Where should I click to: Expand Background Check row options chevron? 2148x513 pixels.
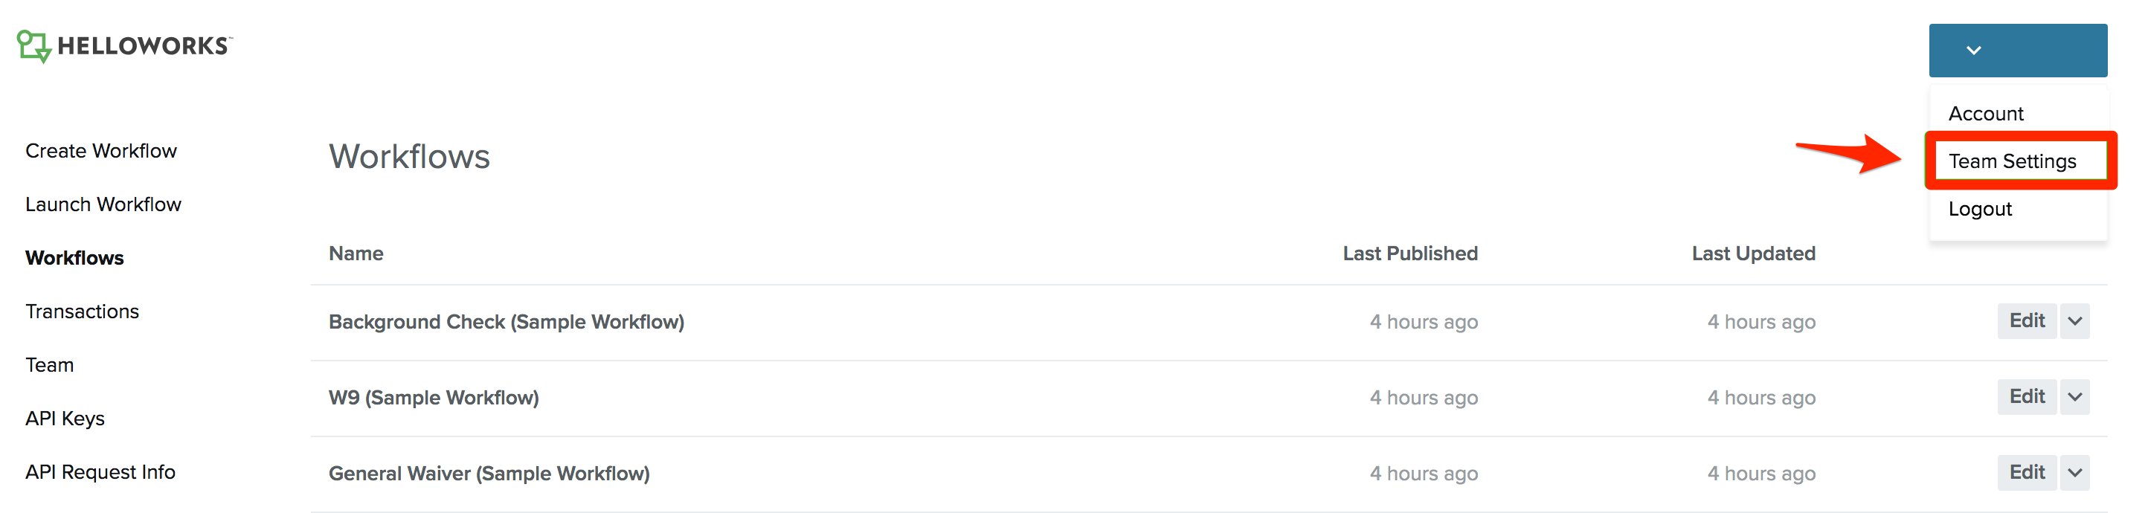(2074, 321)
